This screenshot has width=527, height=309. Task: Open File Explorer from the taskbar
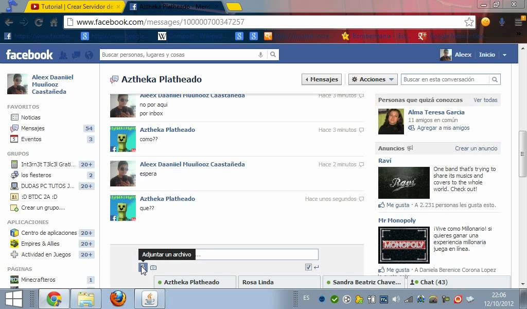[86, 299]
